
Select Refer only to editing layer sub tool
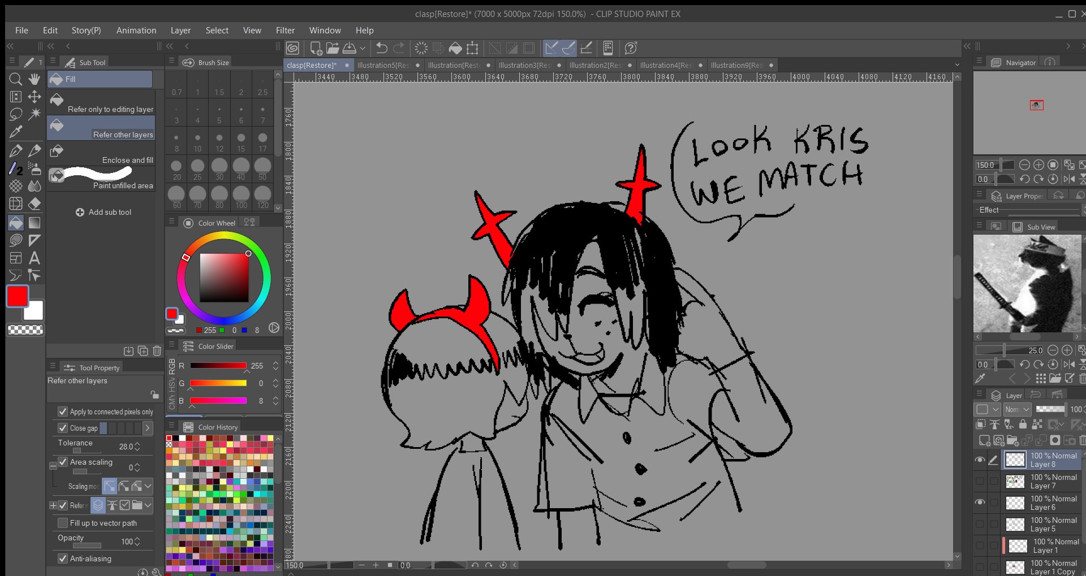[101, 103]
